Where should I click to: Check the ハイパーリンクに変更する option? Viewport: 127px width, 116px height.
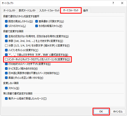[6, 59]
